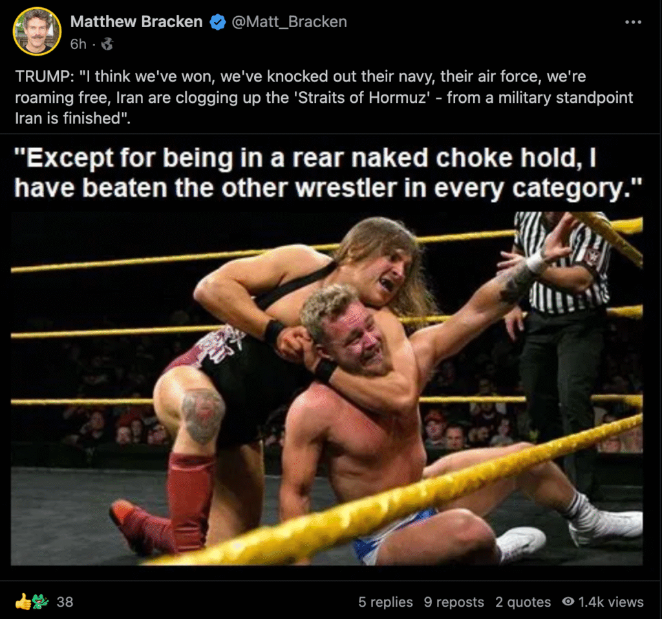Image resolution: width=662 pixels, height=619 pixels.
Task: Open the @Matt_Bracken handle link
Action: click(x=288, y=22)
